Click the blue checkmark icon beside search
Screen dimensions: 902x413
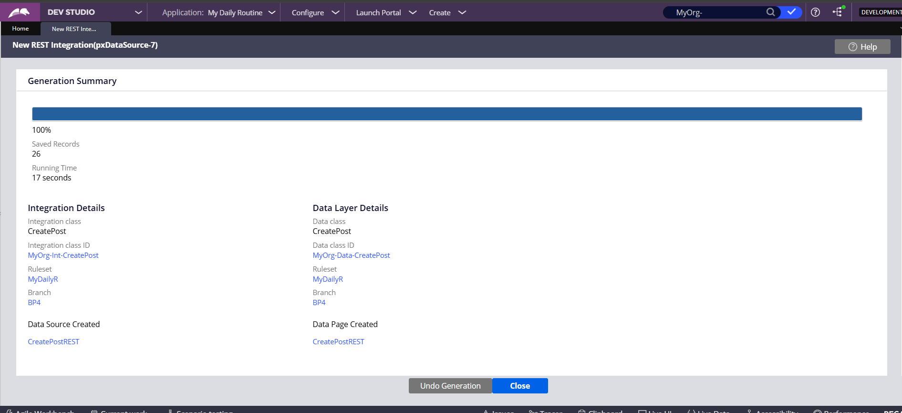(x=791, y=12)
